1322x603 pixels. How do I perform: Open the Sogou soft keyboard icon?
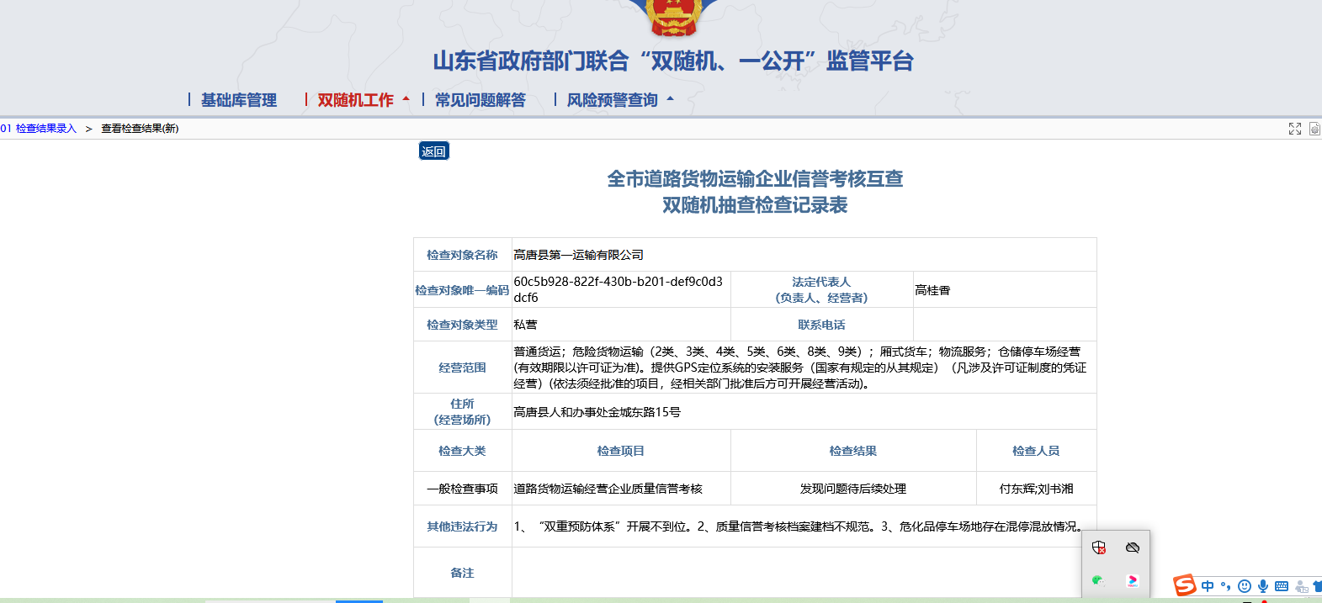[x=1282, y=586]
